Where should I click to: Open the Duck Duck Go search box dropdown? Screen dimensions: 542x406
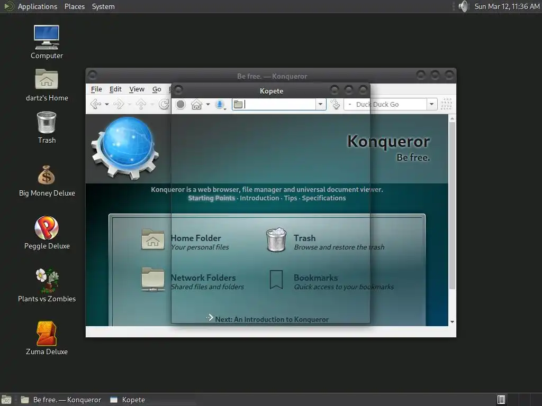(432, 104)
